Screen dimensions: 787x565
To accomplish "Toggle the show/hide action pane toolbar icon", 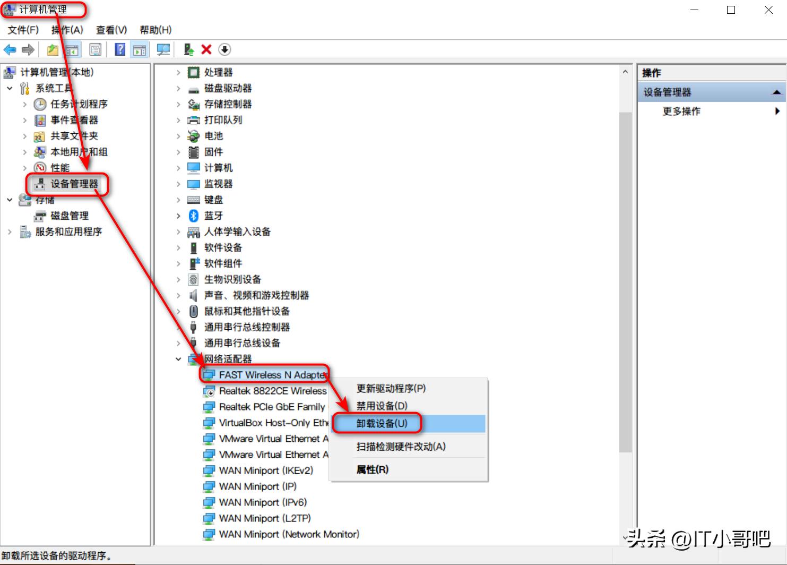I will 139,49.
